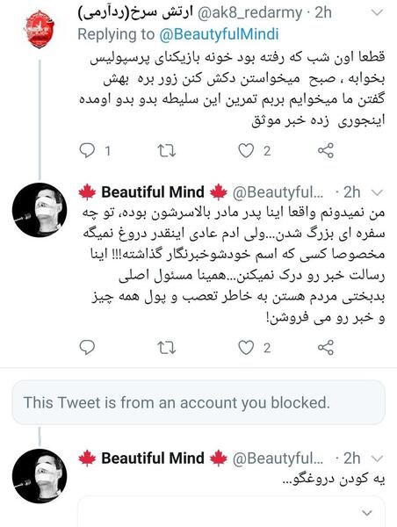Reply to the ak8_redarmy tweet
This screenshot has height=527, width=397.
tap(87, 150)
